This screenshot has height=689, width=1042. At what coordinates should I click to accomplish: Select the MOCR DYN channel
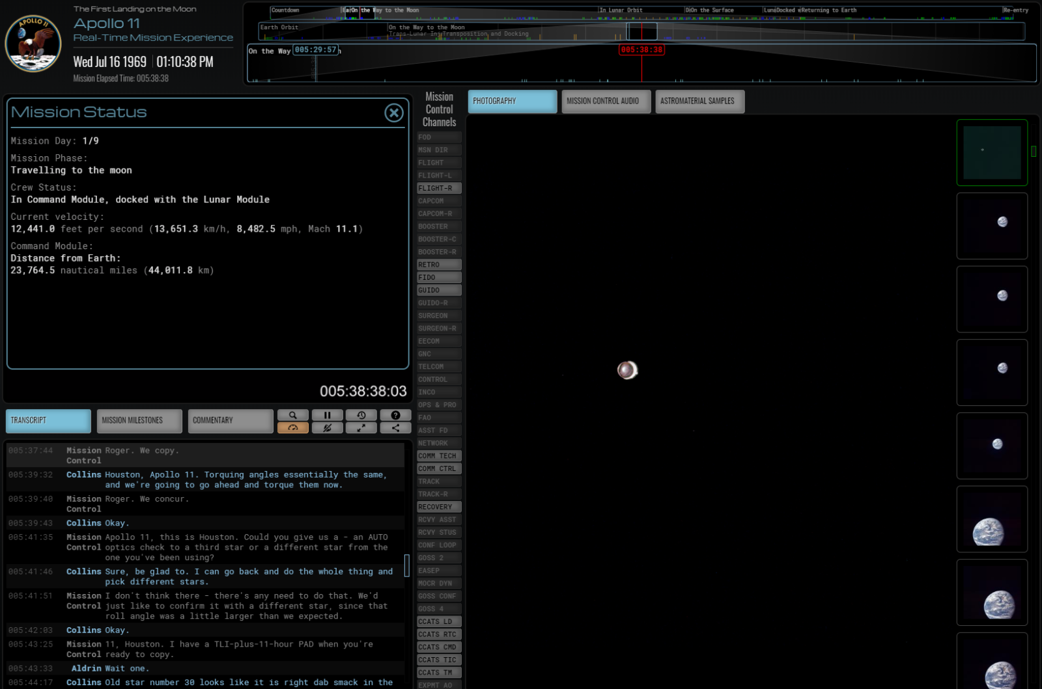(x=439, y=584)
